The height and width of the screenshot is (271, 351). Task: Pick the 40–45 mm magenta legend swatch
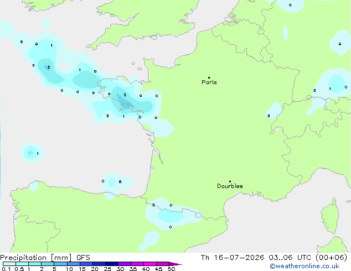click(x=150, y=264)
